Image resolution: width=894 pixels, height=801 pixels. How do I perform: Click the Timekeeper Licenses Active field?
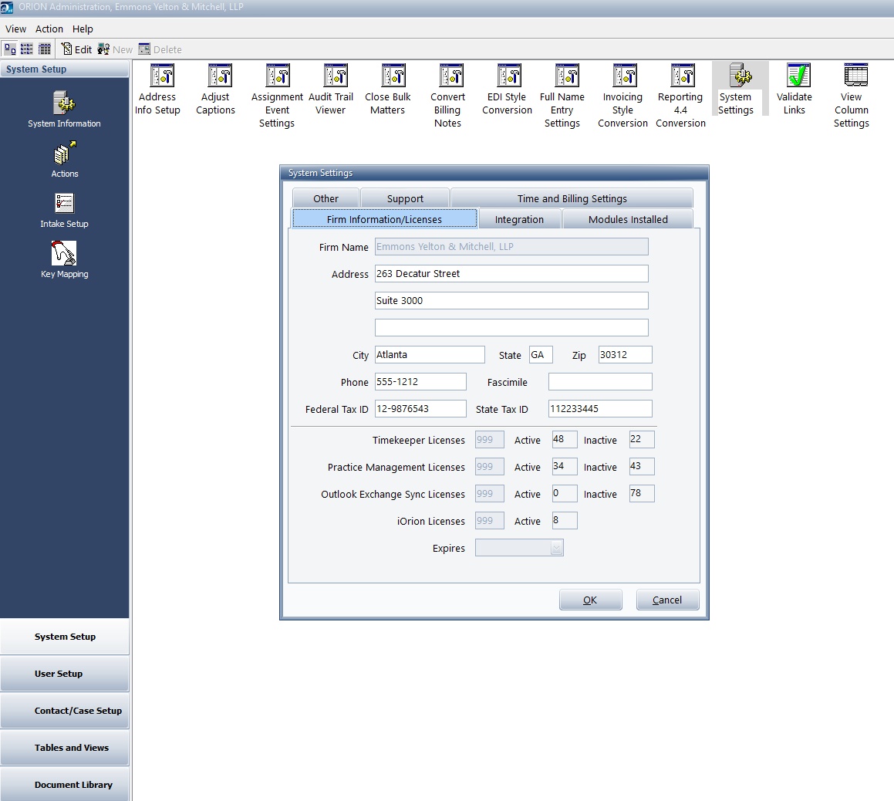(565, 439)
